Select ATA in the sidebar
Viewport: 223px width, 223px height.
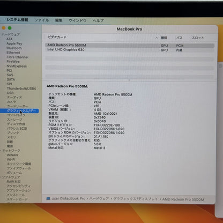10,39
